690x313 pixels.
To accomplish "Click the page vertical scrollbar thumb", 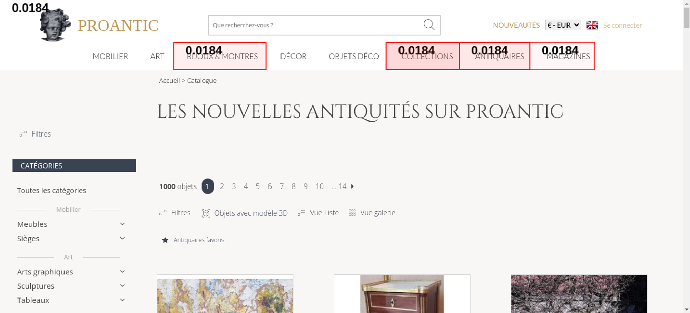I will click(x=687, y=17).
